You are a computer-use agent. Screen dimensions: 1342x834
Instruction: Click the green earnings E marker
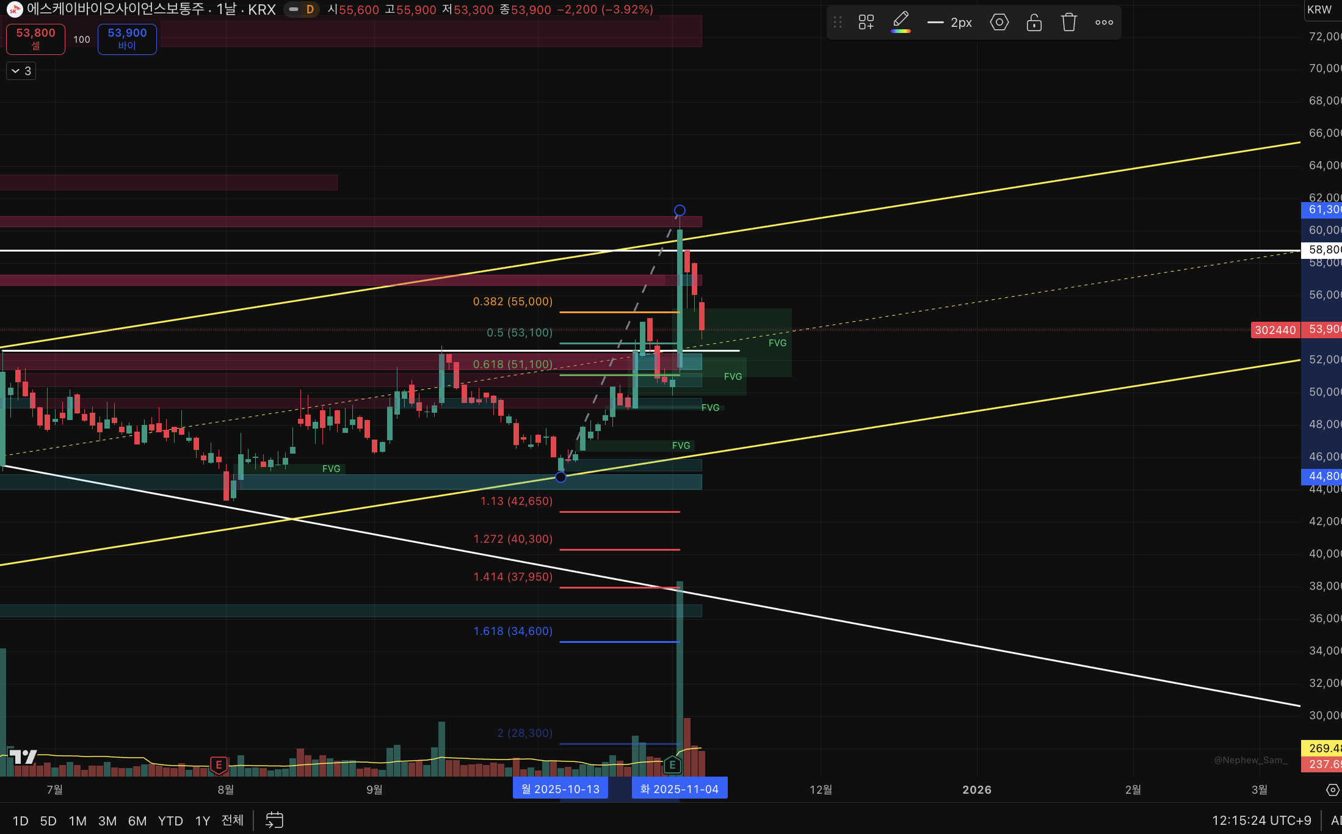click(672, 764)
